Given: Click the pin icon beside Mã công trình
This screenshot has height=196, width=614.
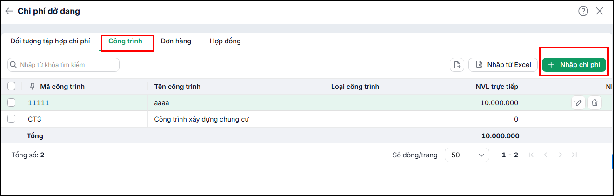Looking at the screenshot, I should click(32, 87).
